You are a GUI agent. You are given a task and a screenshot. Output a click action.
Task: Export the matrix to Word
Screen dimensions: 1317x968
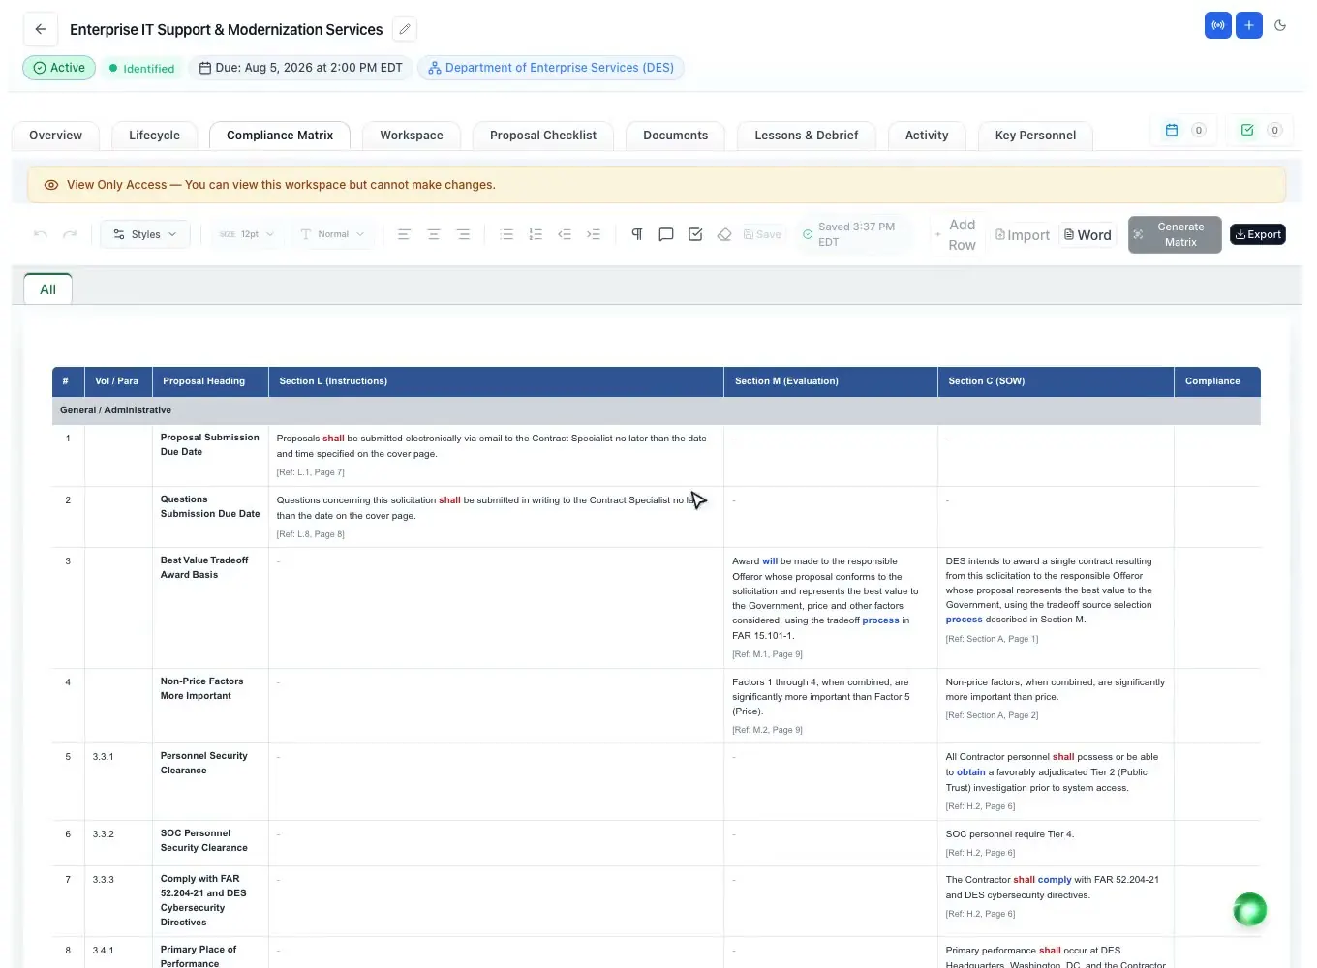coord(1087,234)
